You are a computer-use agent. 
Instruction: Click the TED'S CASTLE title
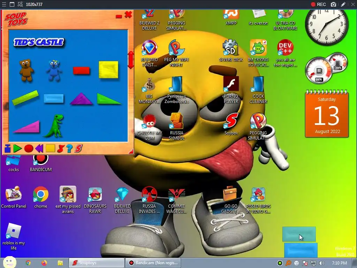[39, 42]
